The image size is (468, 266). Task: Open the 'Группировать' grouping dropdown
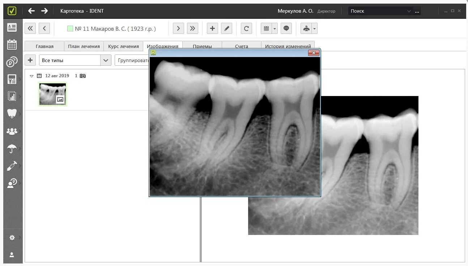[x=132, y=60]
